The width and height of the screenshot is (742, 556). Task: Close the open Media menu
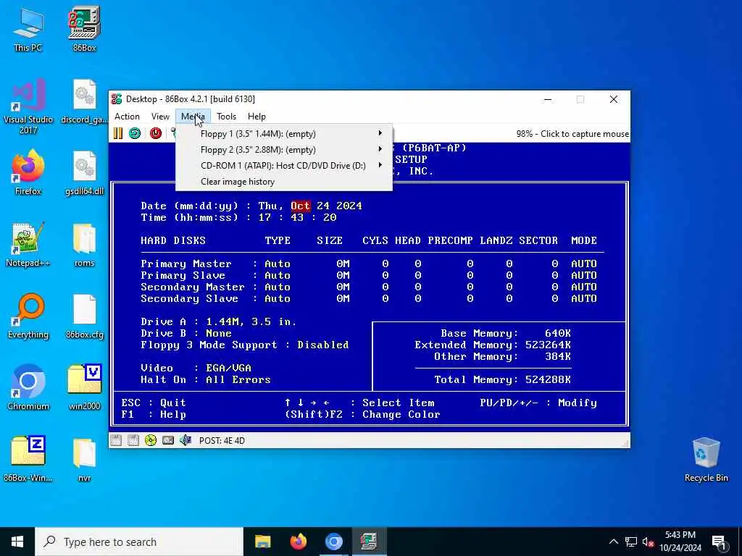coord(193,117)
